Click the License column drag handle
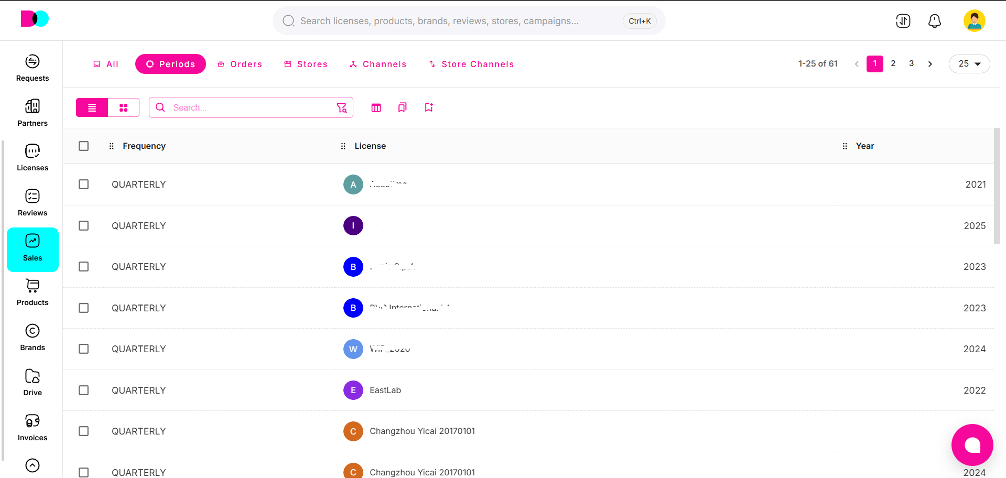 pos(343,146)
